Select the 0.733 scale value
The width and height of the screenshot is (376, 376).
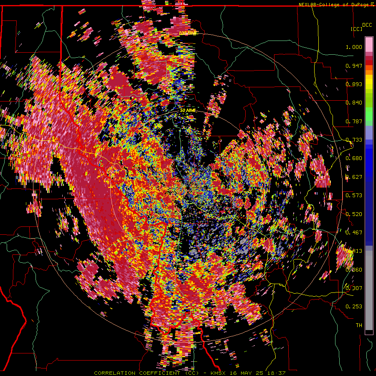354,140
